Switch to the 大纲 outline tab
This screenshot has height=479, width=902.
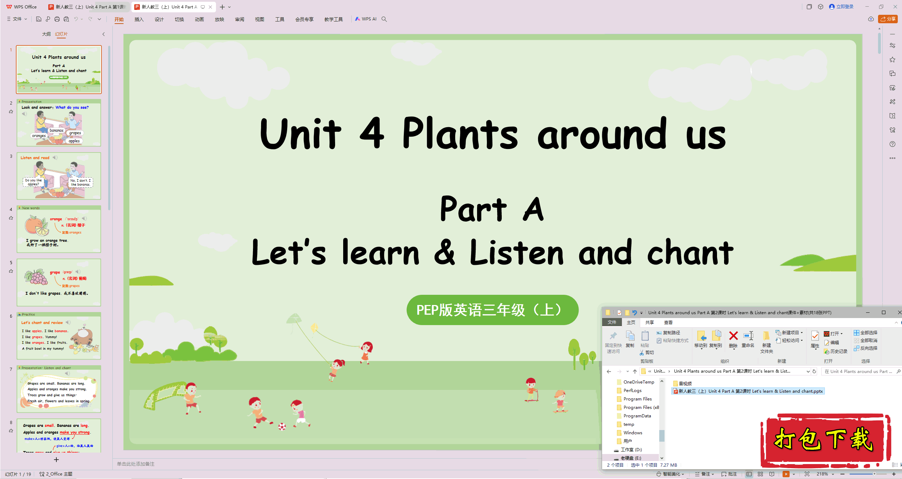pyautogui.click(x=46, y=34)
